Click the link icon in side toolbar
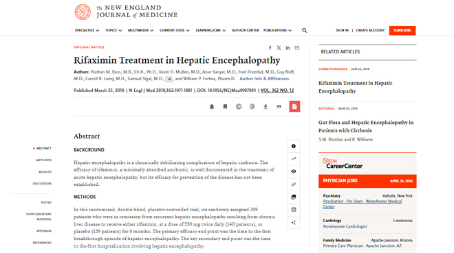The image size is (454, 253). pyautogui.click(x=294, y=184)
